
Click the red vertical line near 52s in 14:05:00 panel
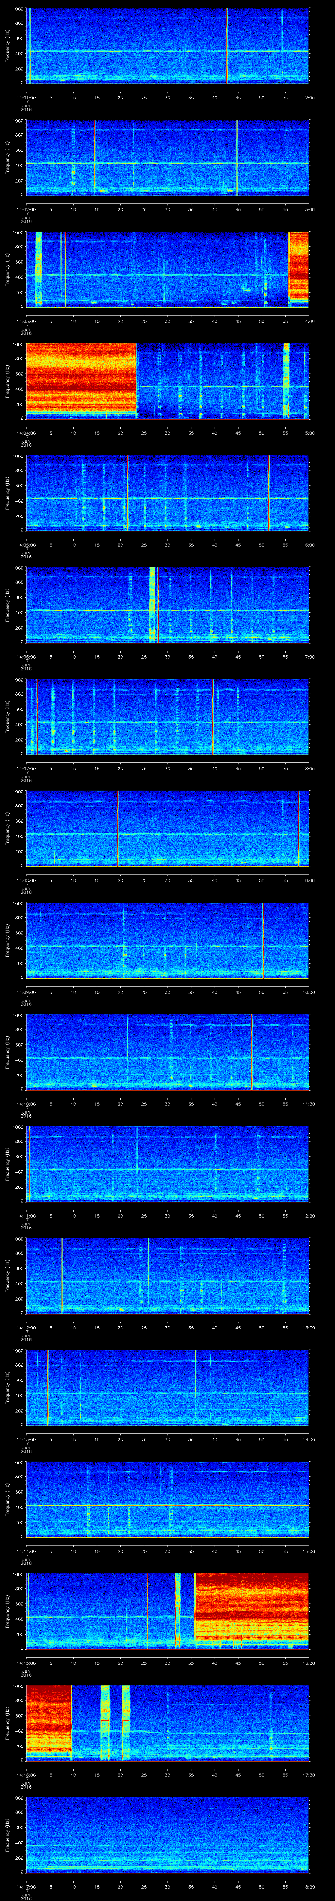(269, 493)
